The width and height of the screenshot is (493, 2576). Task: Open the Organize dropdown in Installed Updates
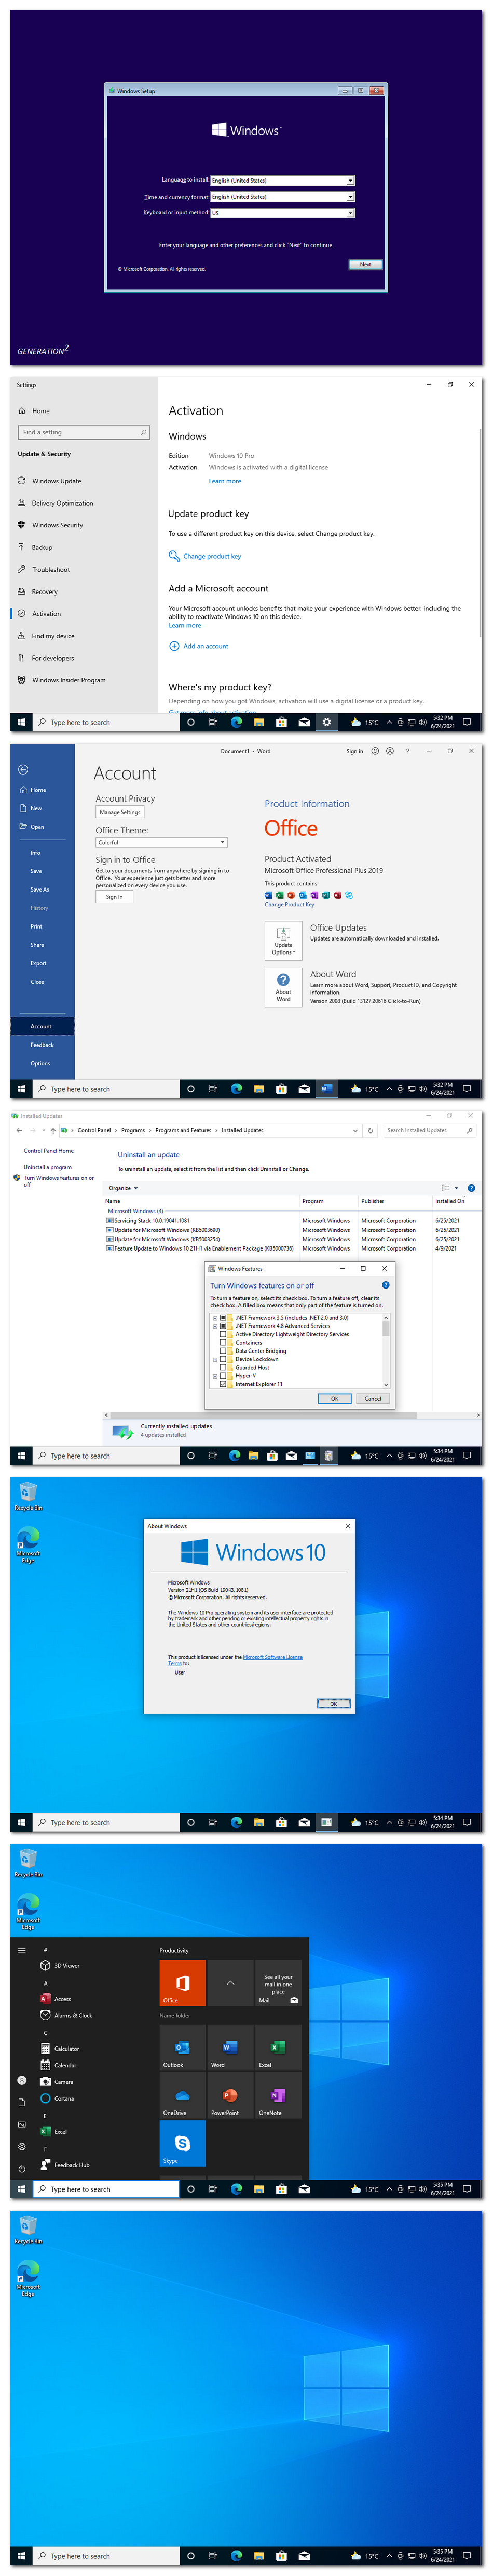pos(123,1188)
